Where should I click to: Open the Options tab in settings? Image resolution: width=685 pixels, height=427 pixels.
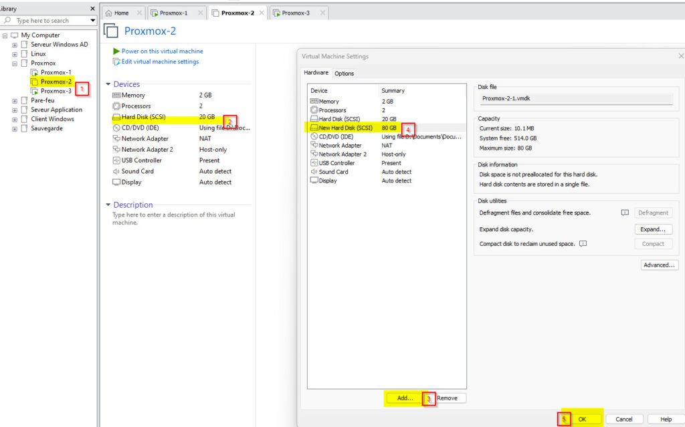pyautogui.click(x=345, y=74)
